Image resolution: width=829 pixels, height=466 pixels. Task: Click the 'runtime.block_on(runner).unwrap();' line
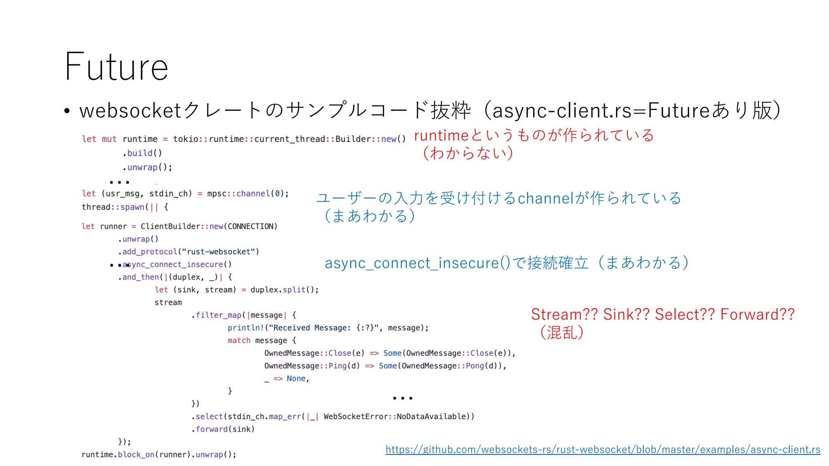pyautogui.click(x=159, y=455)
